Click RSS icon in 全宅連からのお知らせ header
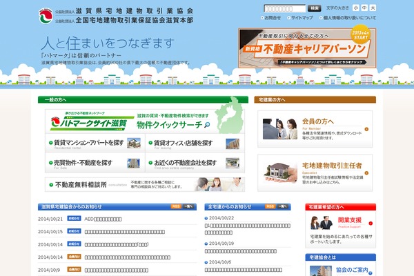The height and width of the screenshot is (276, 414). 270,206
